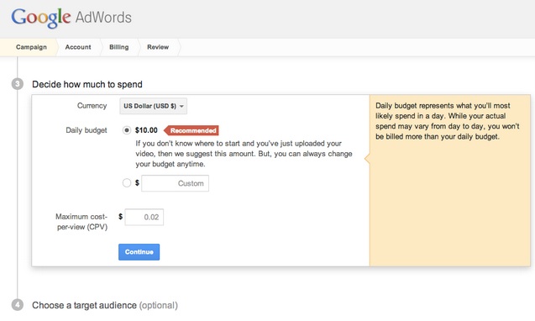
Task: Click the Daily budget label
Action: click(x=87, y=130)
